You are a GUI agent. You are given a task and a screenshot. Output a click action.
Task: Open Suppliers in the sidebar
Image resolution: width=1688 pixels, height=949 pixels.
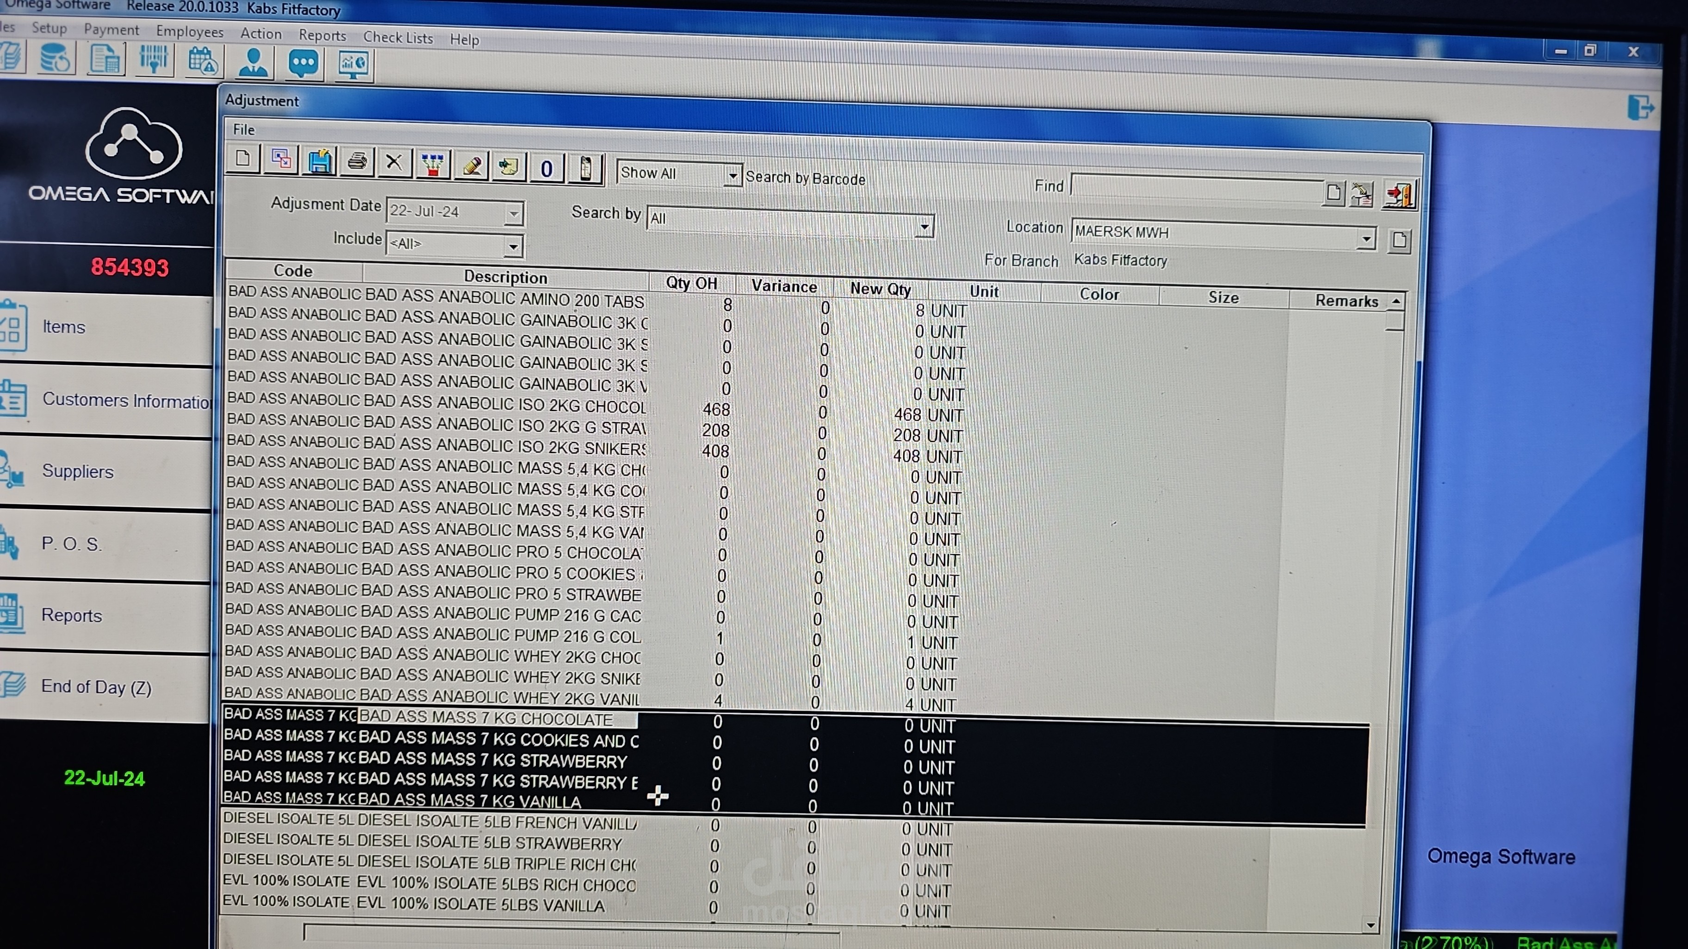[77, 472]
